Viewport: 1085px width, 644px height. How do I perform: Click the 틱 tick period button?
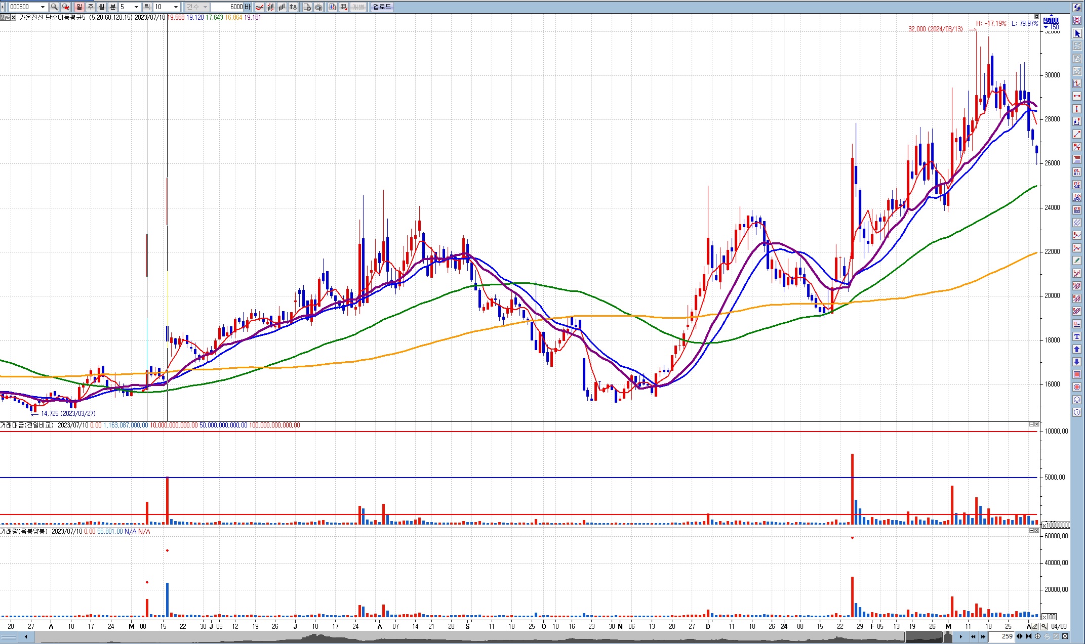click(147, 7)
